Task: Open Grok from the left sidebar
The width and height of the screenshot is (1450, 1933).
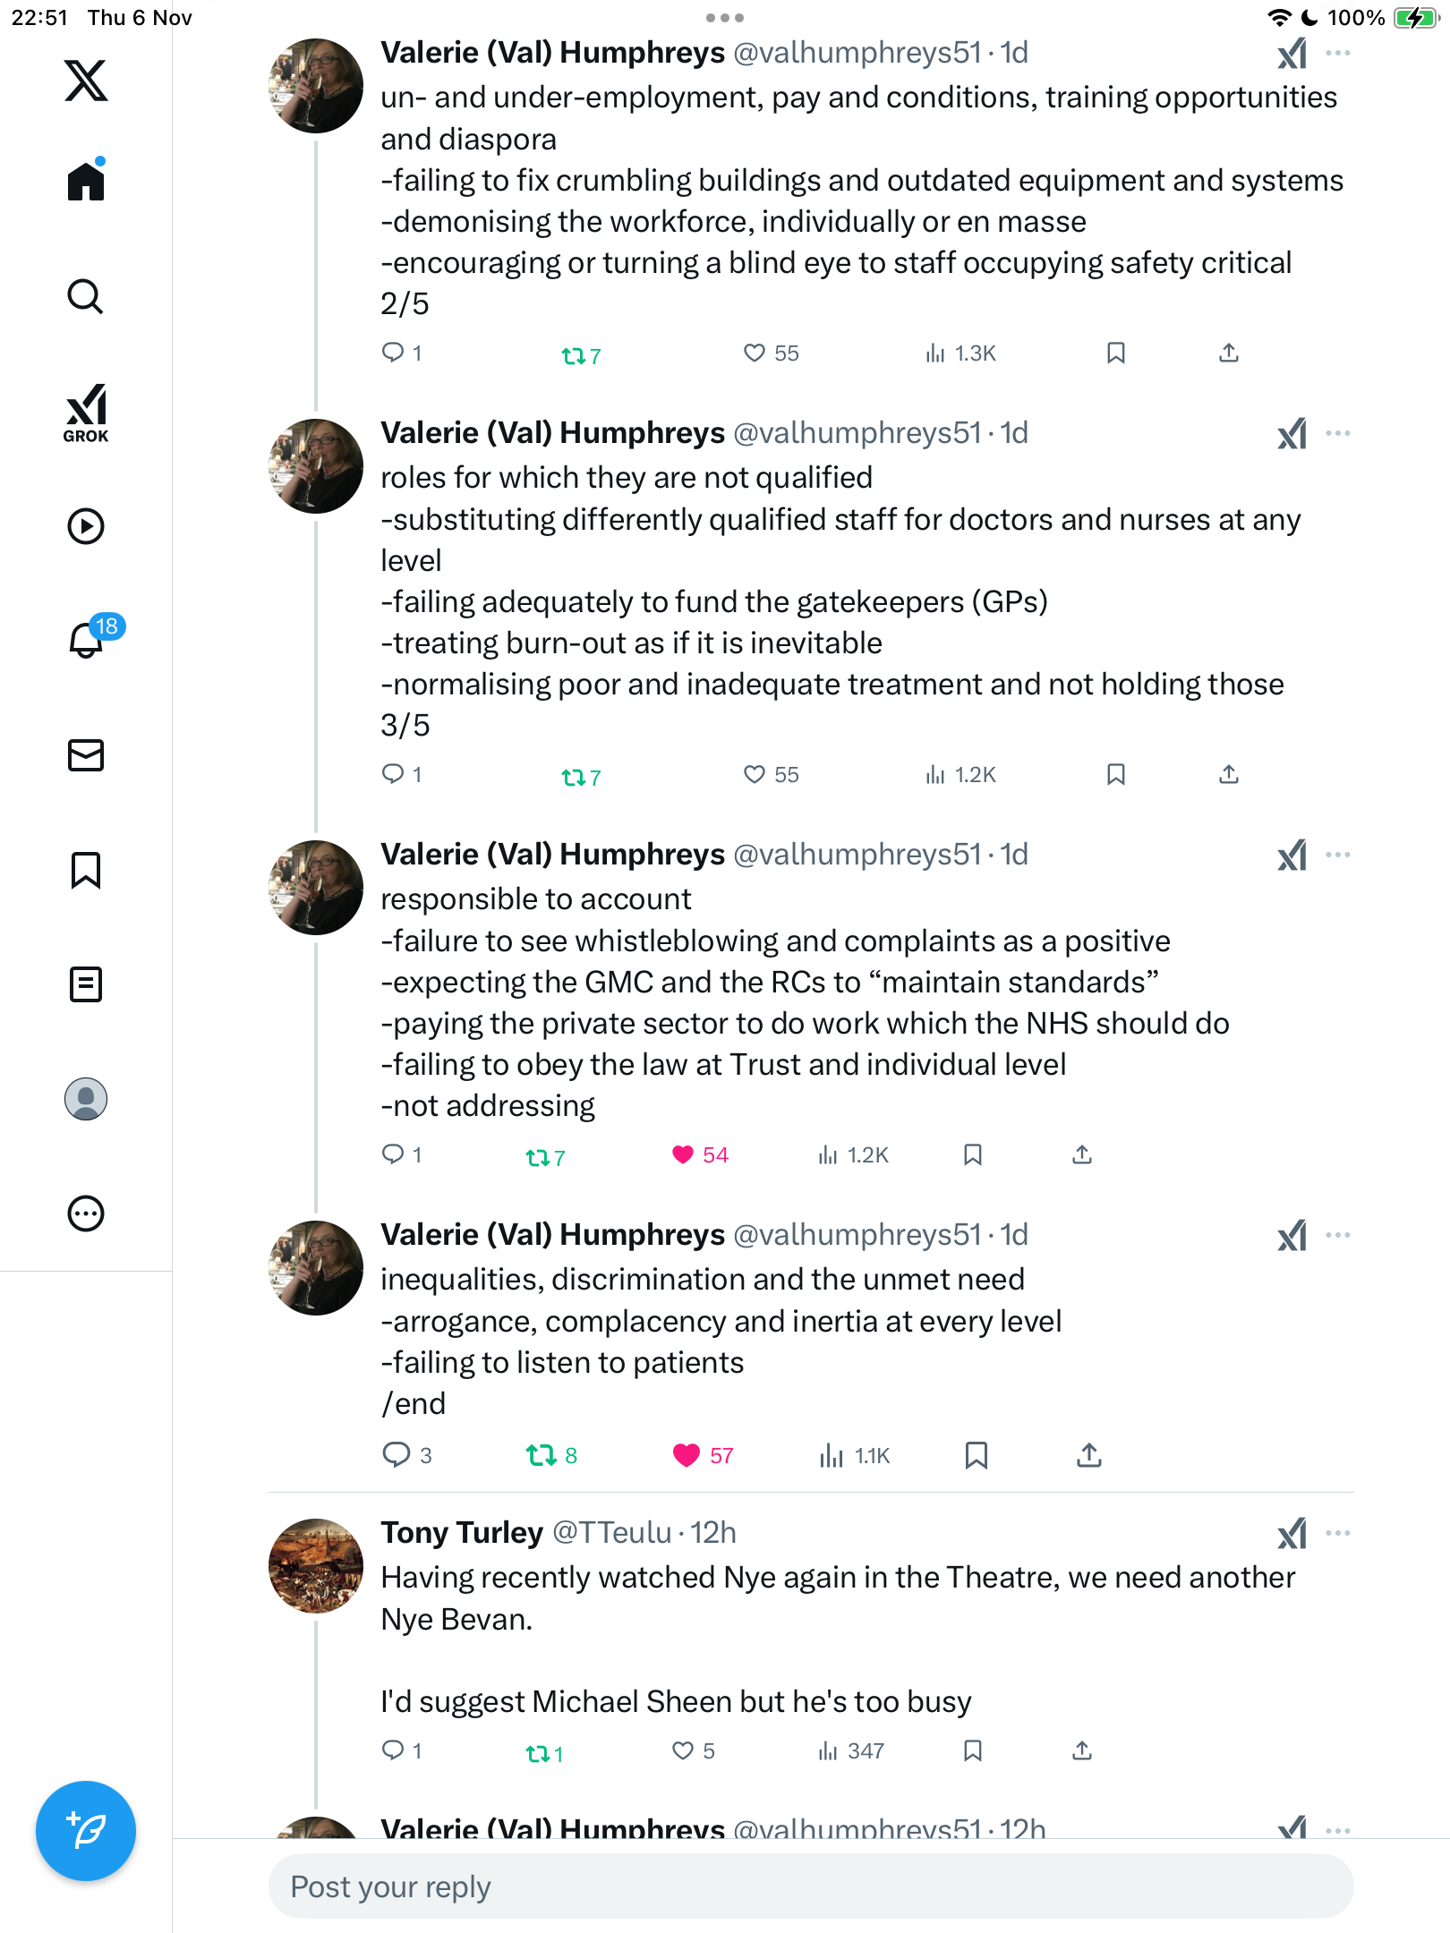Action: tap(86, 413)
